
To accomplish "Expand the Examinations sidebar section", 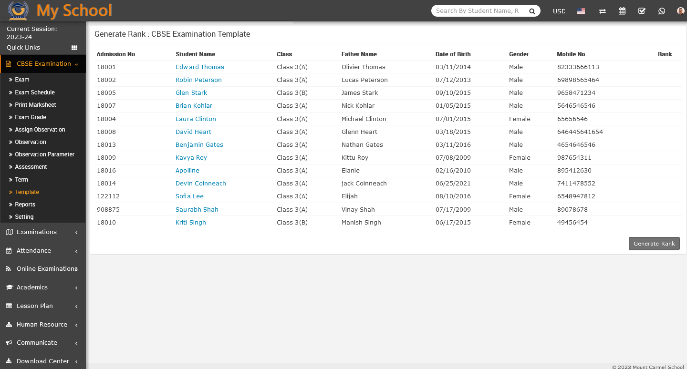I will pos(43,232).
